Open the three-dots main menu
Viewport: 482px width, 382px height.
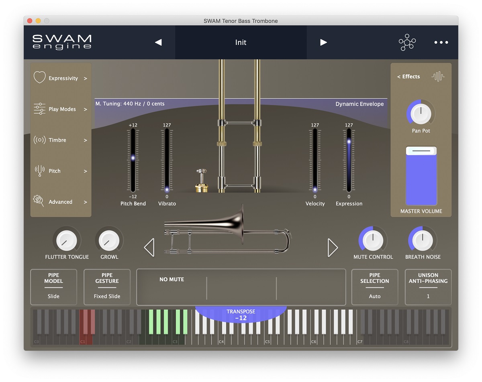[x=441, y=42]
